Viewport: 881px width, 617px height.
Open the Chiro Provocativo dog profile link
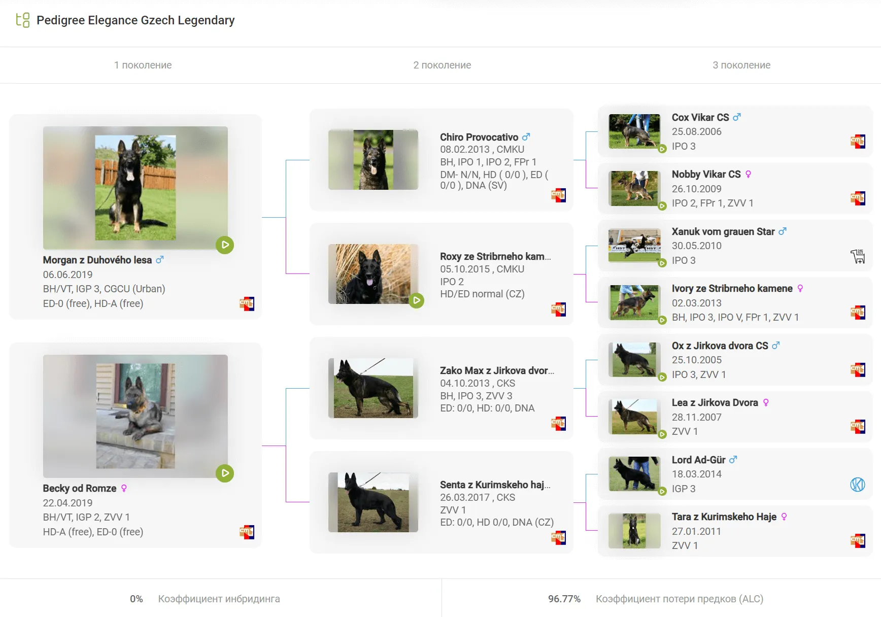[x=479, y=137]
